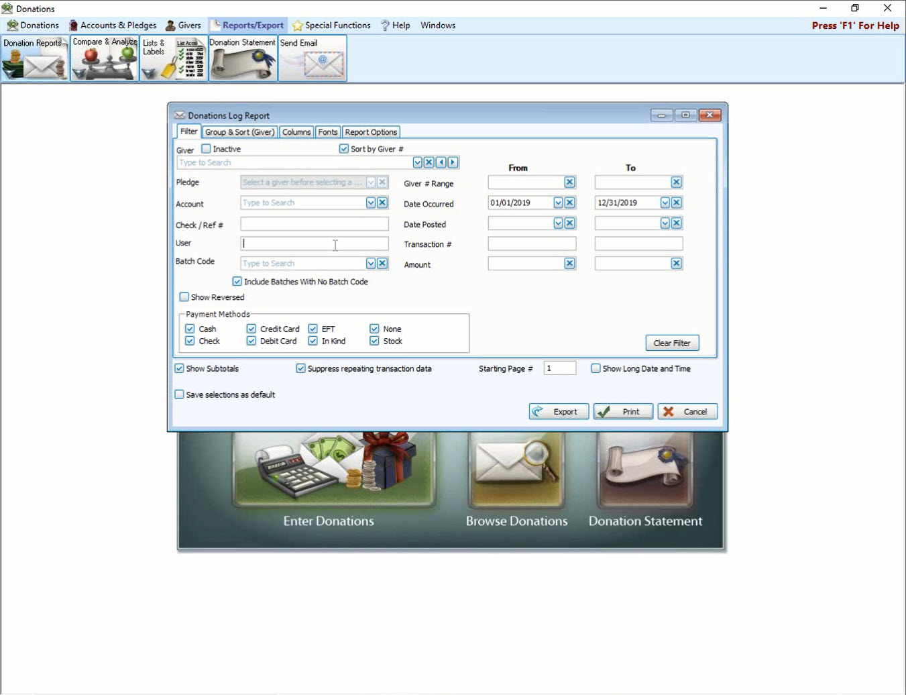Click into the Check / Ref # field
This screenshot has width=906, height=695.
(314, 224)
